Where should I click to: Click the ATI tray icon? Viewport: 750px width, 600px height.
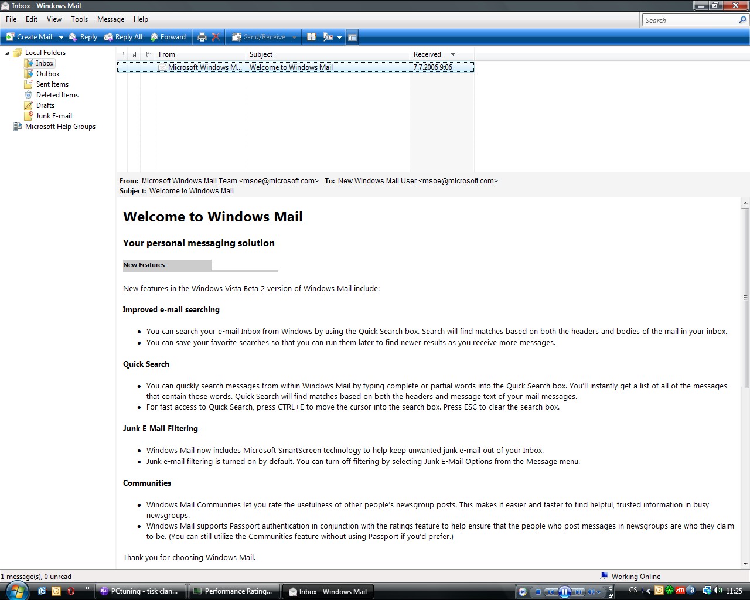680,590
